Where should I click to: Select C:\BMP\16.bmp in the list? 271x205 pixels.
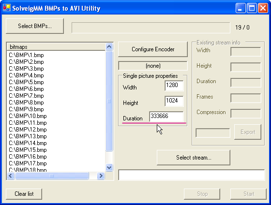click(x=28, y=157)
